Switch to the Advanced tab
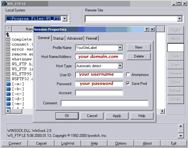The image size is (188, 148). pos(75,38)
